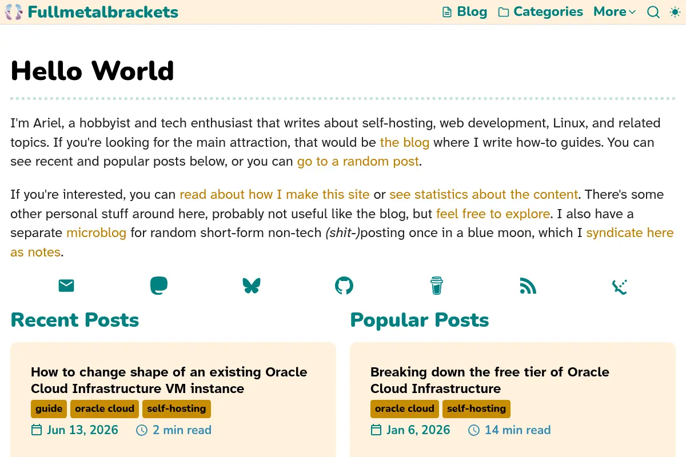Image resolution: width=686 pixels, height=457 pixels.
Task: Click the "feel free to explore" link
Action: click(493, 214)
